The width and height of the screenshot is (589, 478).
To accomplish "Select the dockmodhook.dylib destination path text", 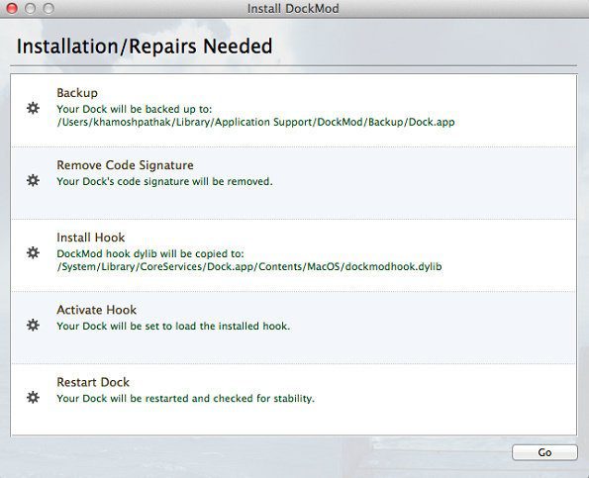I will 249,266.
